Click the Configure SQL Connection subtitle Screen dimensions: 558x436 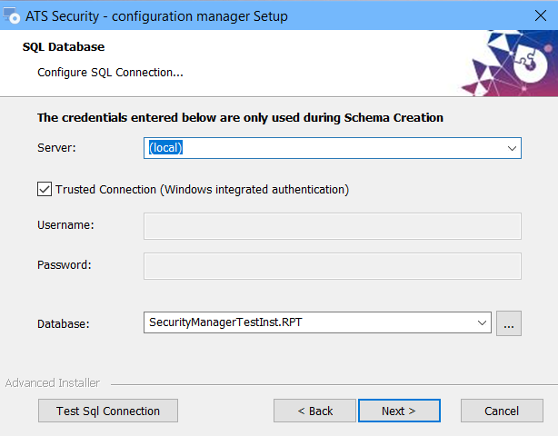110,73
